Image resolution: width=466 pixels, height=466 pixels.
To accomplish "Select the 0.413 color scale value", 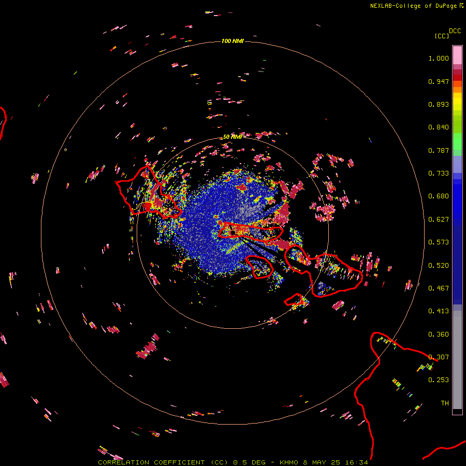I will pos(439,311).
